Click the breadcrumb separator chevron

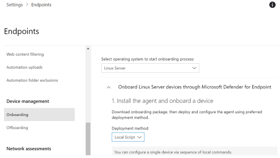[27, 5]
